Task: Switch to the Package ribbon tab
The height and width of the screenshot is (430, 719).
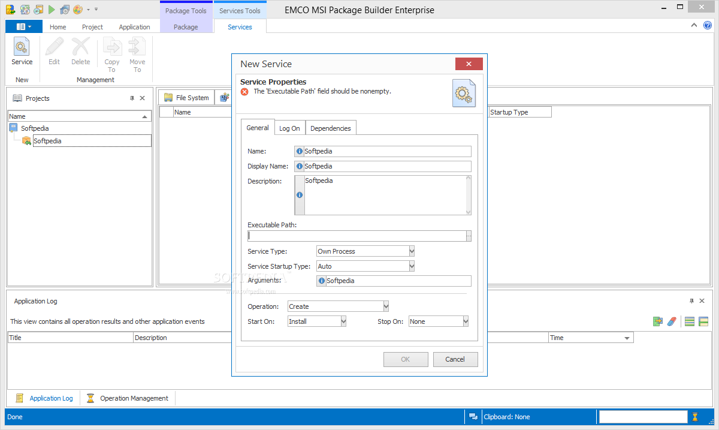Action: pyautogui.click(x=186, y=27)
